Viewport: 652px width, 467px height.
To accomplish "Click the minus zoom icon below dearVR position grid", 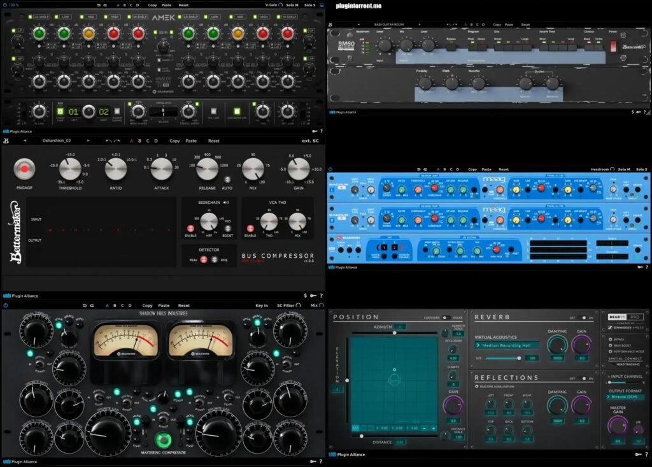I will coord(424,428).
